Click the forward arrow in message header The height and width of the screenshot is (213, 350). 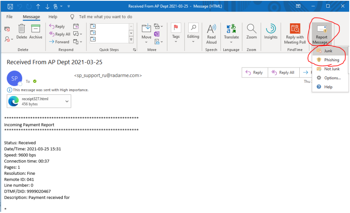[x=306, y=72]
